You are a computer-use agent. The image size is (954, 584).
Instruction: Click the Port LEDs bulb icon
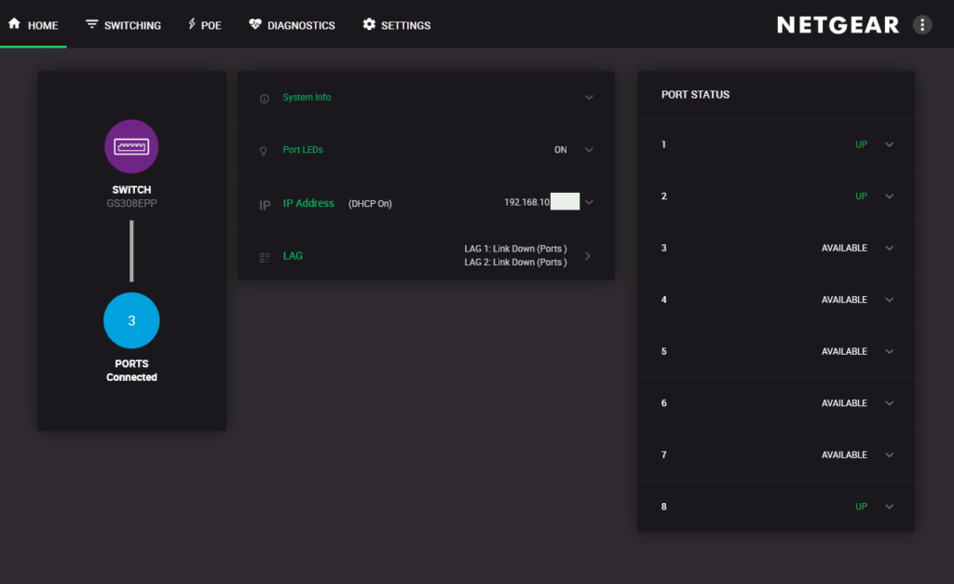[264, 151]
